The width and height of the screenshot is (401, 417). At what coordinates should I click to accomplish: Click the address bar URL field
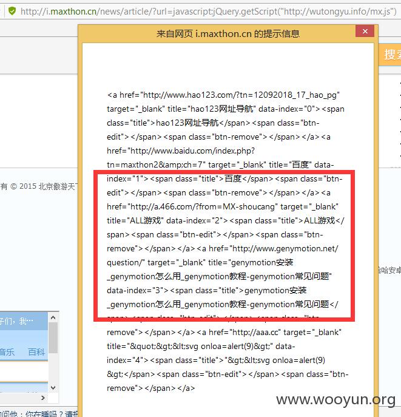click(209, 12)
